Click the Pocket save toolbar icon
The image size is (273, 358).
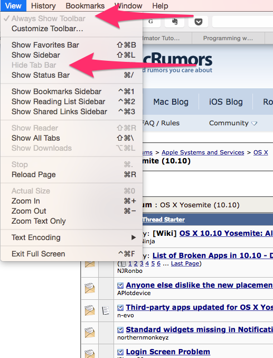[198, 22]
